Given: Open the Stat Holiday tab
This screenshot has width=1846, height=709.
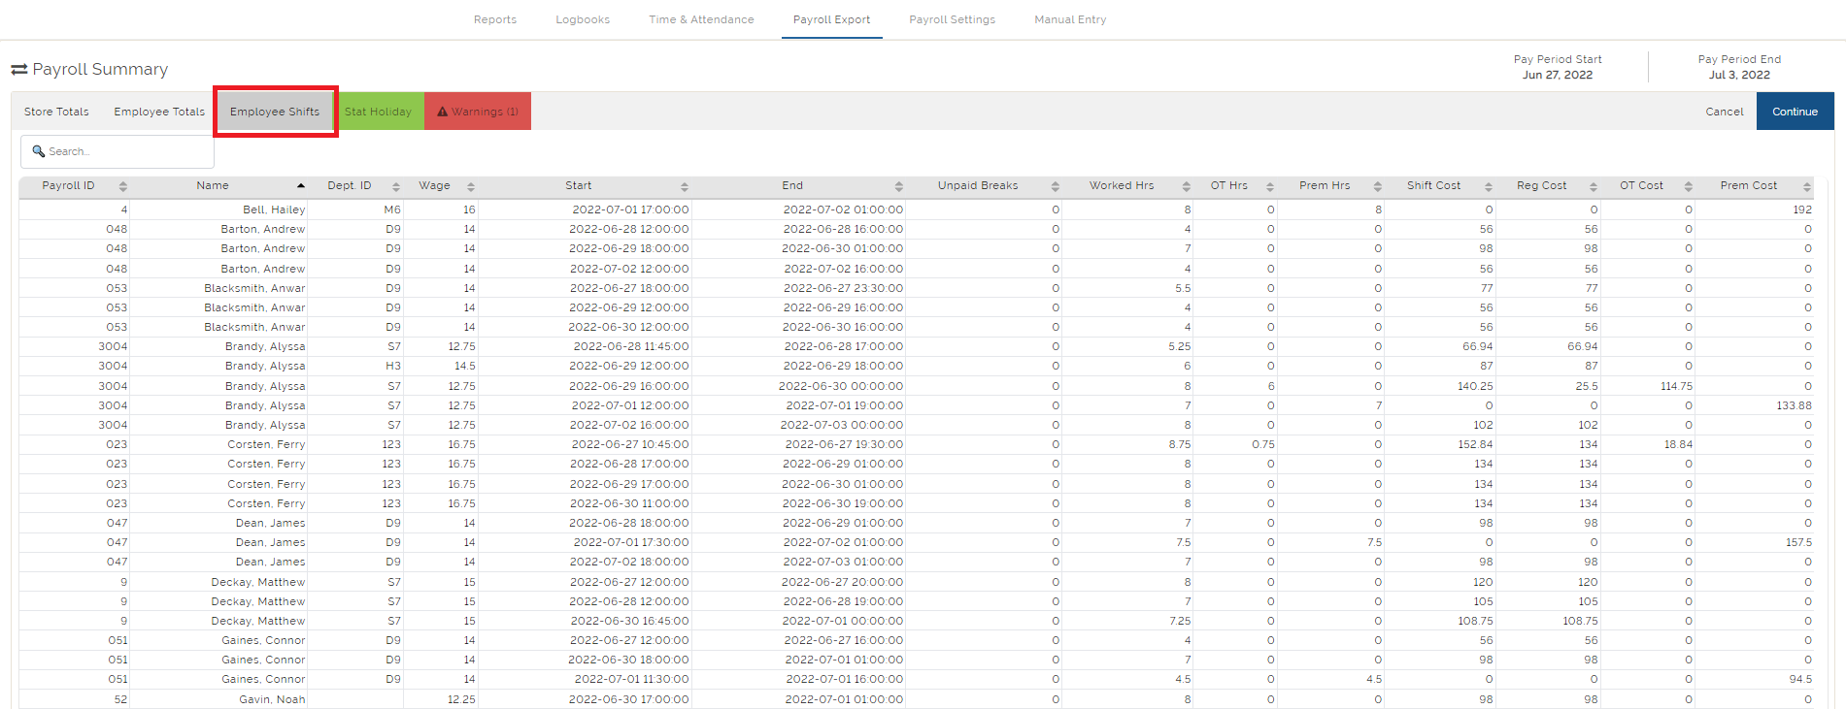Looking at the screenshot, I should tap(378, 112).
